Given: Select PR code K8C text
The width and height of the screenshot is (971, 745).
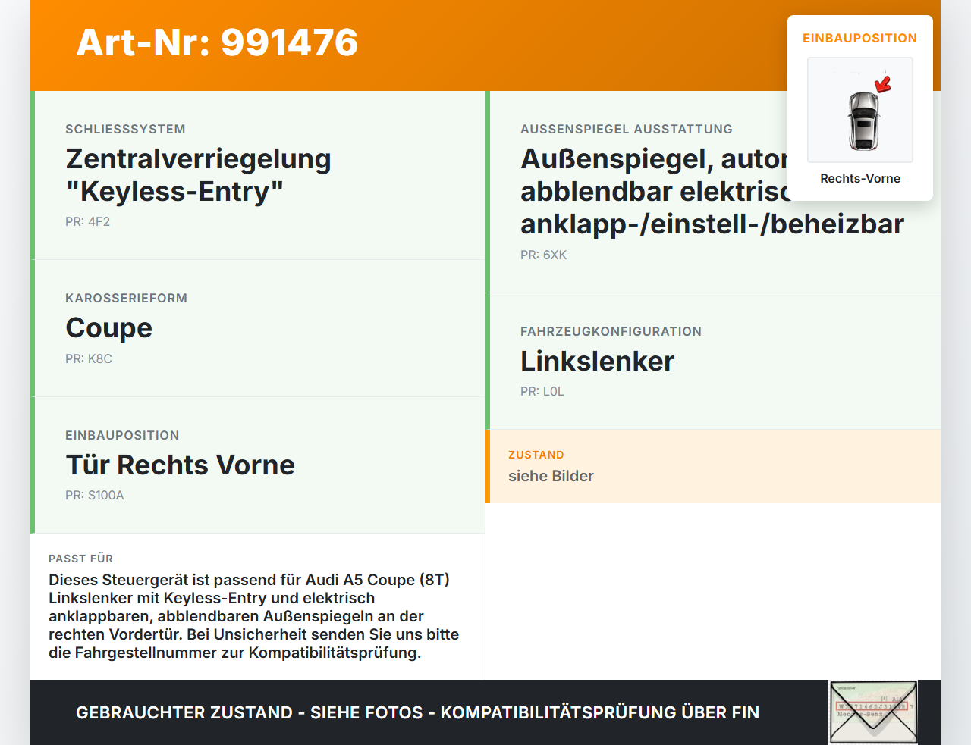Looking at the screenshot, I should point(89,358).
